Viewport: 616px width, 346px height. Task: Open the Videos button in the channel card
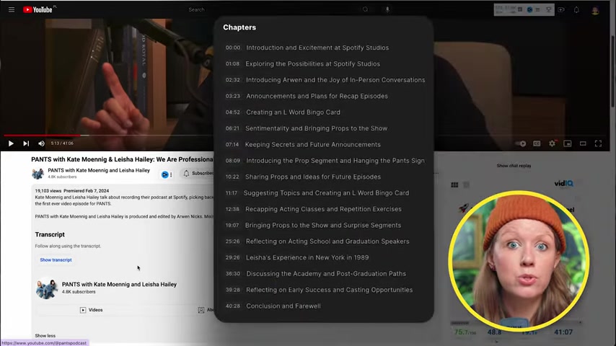click(x=91, y=310)
